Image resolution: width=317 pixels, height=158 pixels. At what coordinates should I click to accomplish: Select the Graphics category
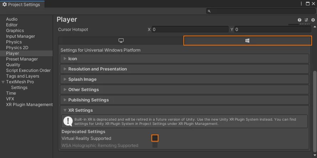(x=15, y=31)
